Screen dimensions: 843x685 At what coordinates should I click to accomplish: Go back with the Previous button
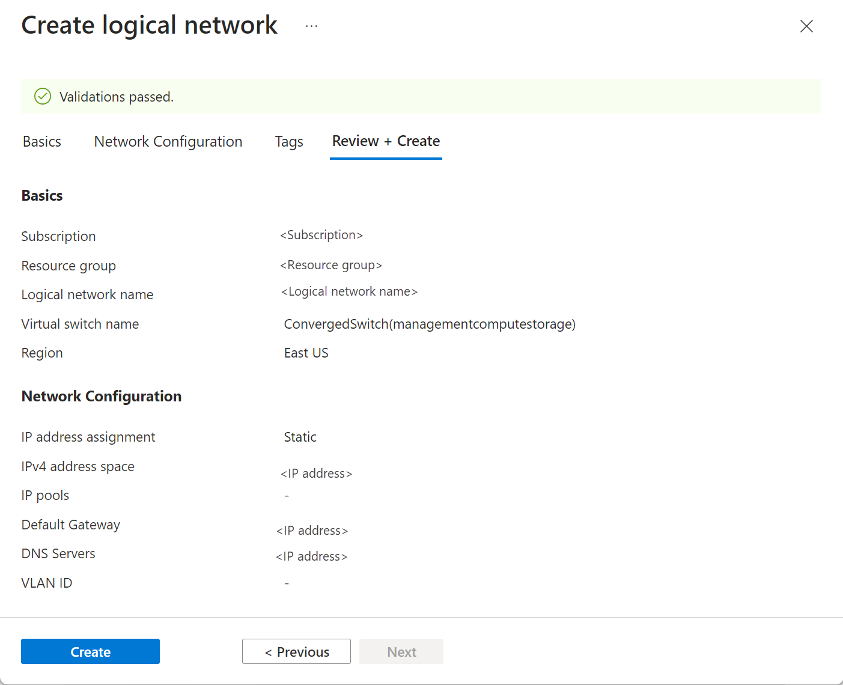[x=296, y=651]
